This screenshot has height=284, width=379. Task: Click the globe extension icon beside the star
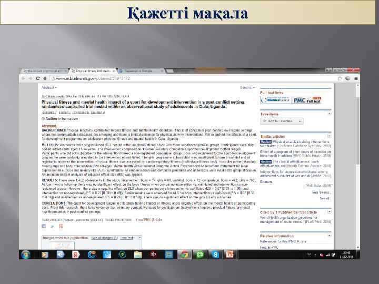coord(348,78)
